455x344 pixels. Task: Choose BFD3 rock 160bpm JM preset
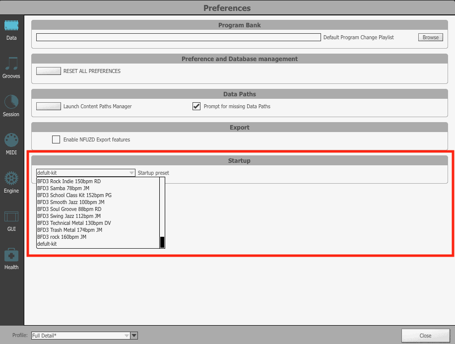coord(98,237)
